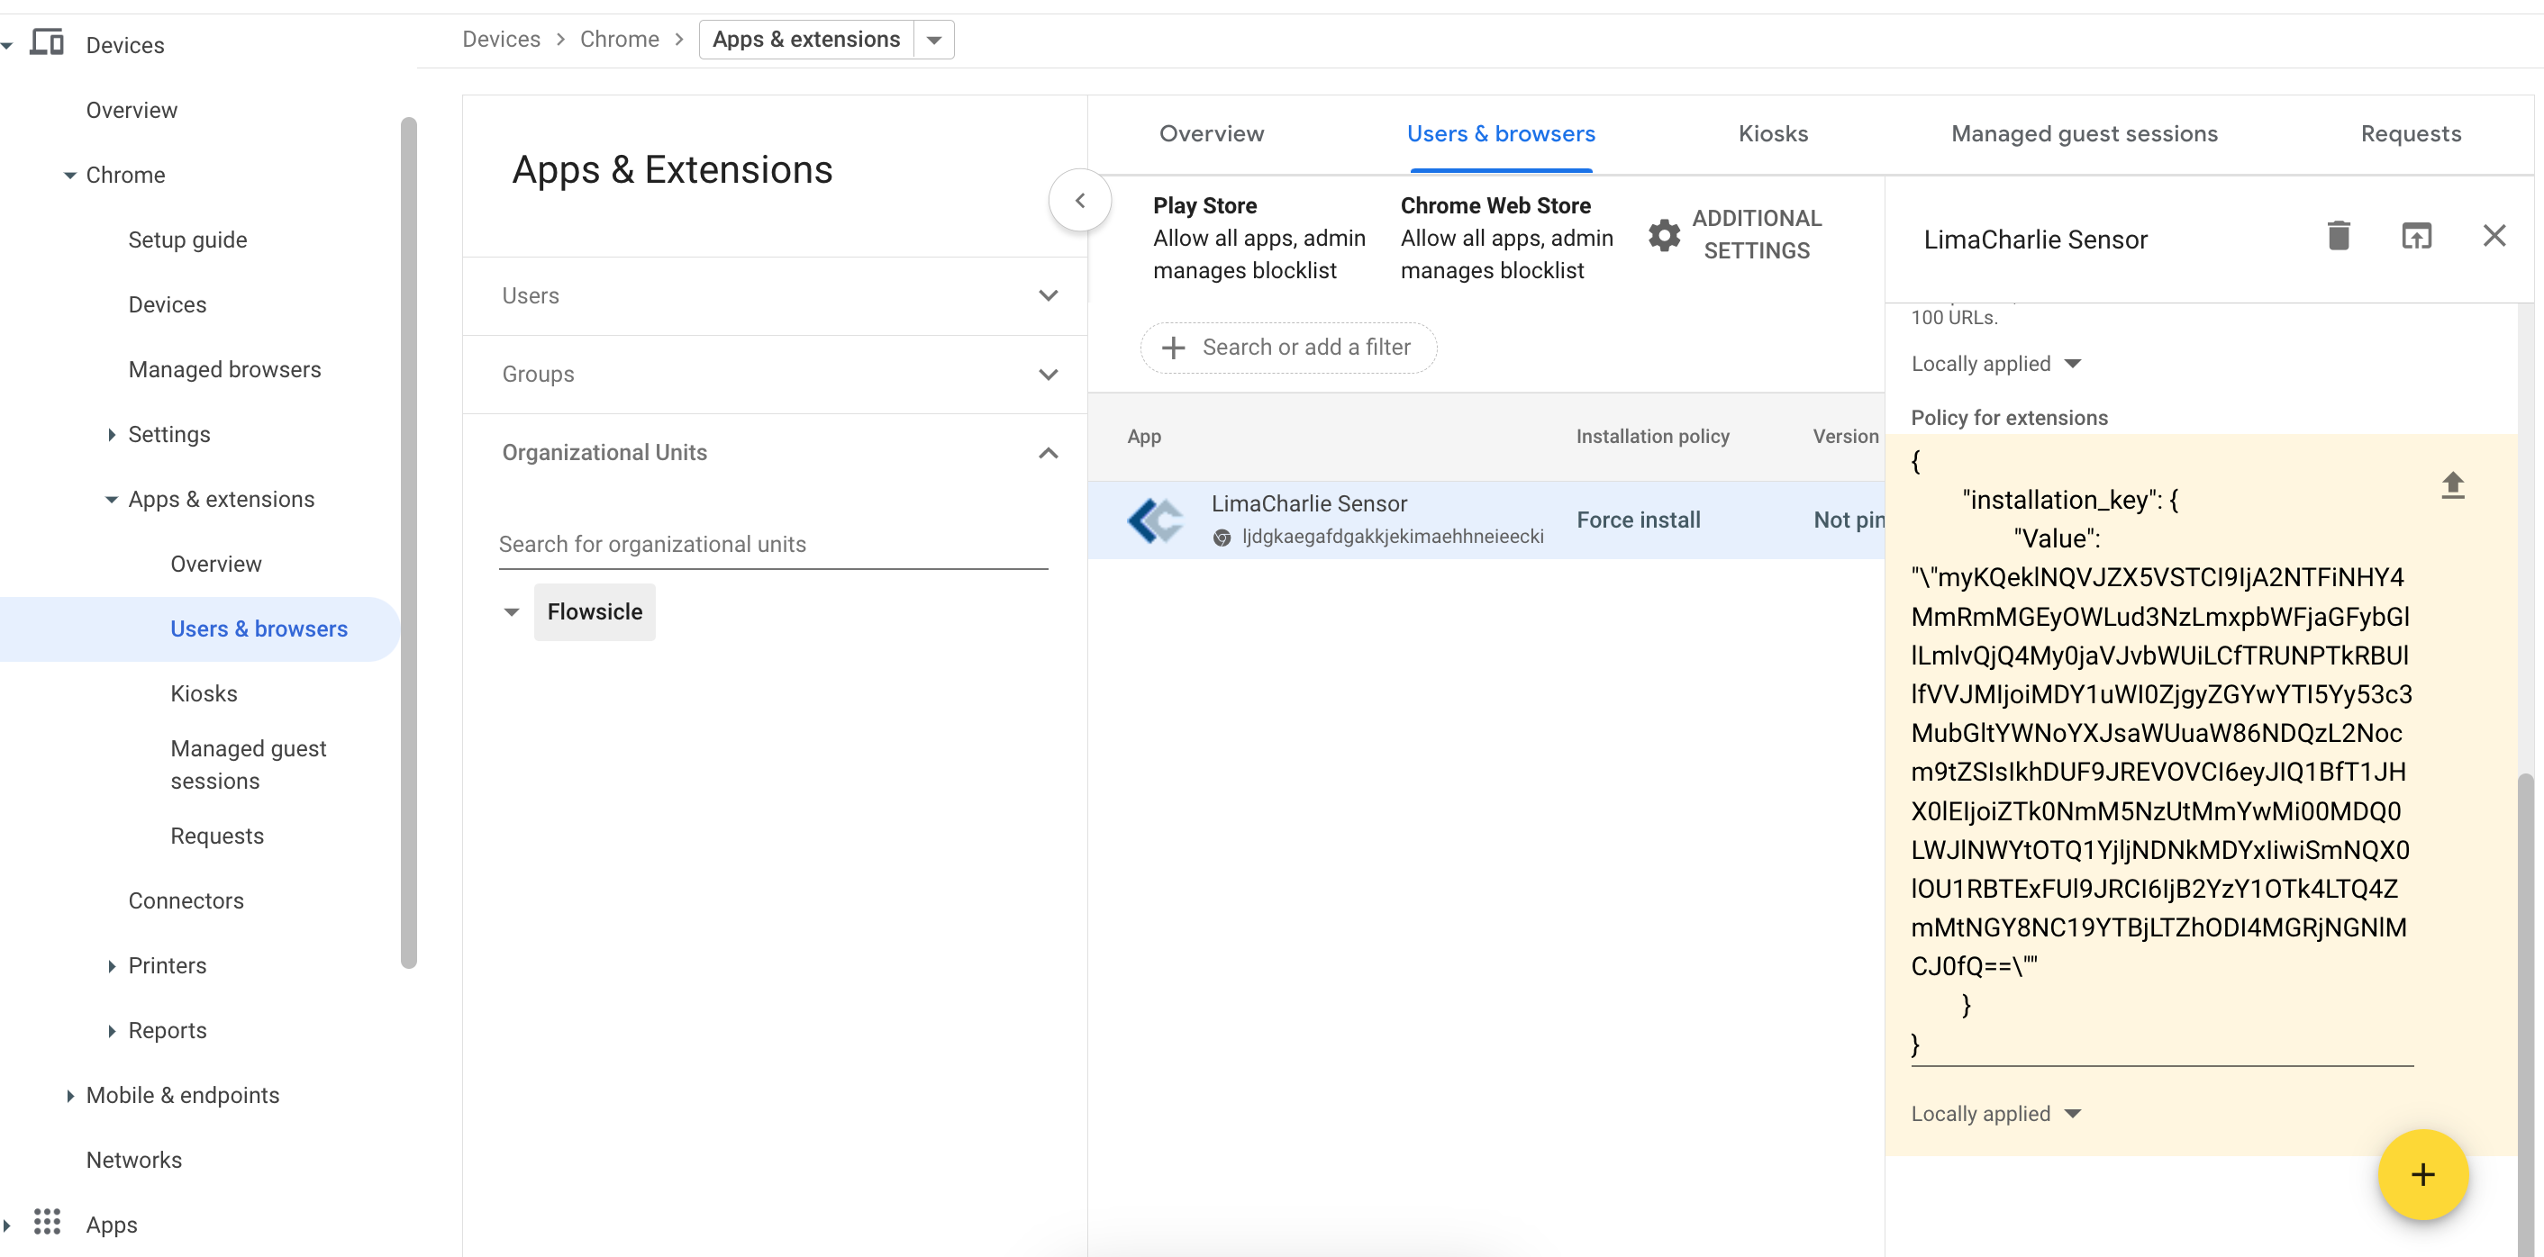Image resolution: width=2544 pixels, height=1257 pixels.
Task: Open the Locally applied dropdown under 100 URLs
Action: [x=1997, y=364]
